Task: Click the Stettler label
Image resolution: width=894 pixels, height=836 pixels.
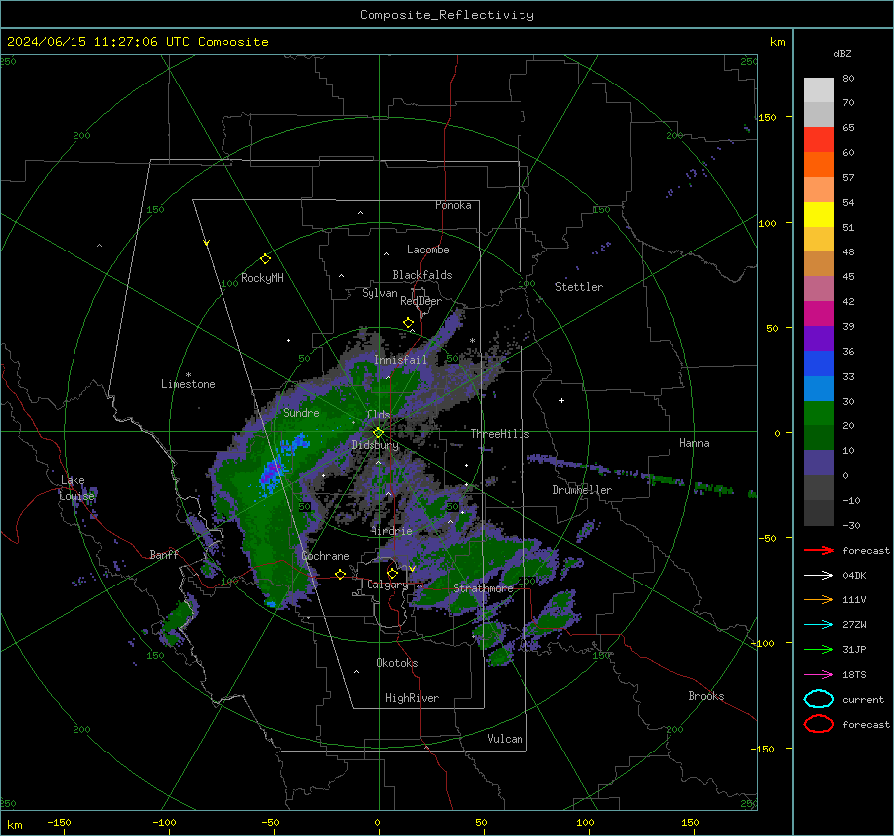Action: coord(579,287)
